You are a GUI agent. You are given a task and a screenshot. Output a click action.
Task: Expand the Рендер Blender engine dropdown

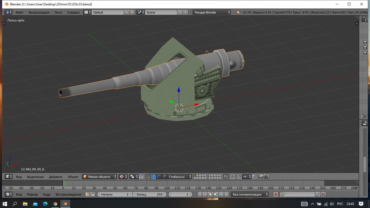point(212,12)
